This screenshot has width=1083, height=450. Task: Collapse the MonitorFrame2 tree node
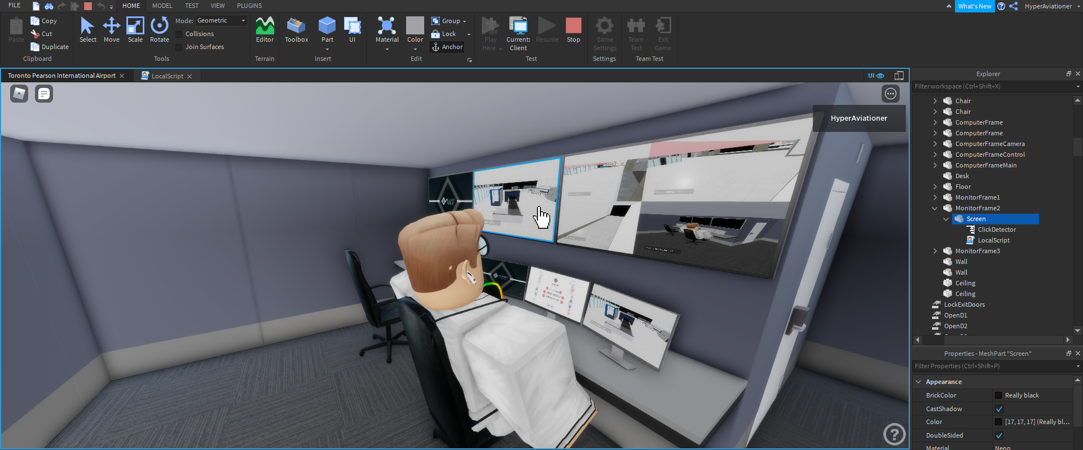coord(935,208)
